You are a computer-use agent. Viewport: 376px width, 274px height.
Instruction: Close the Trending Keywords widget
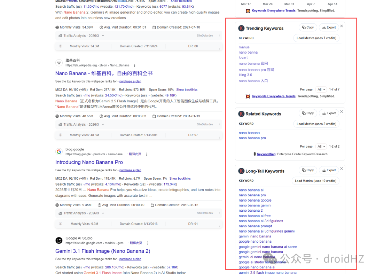coord(342,26)
